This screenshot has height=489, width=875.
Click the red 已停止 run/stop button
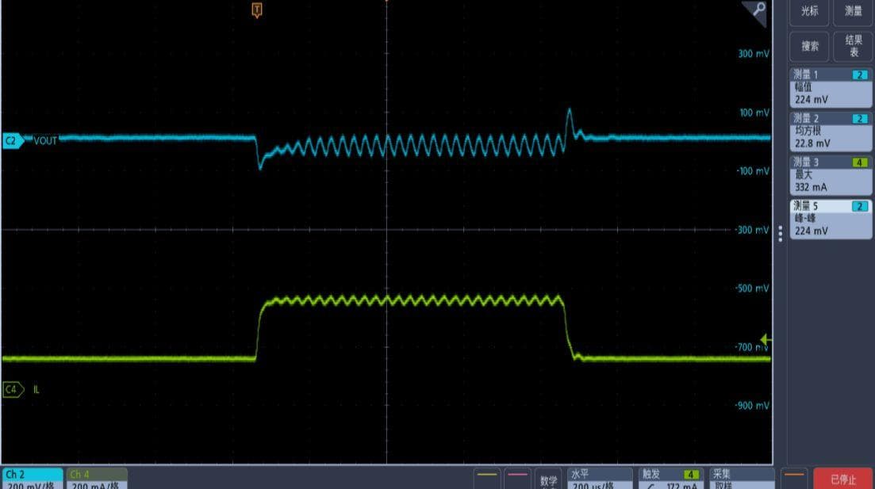pos(842,479)
